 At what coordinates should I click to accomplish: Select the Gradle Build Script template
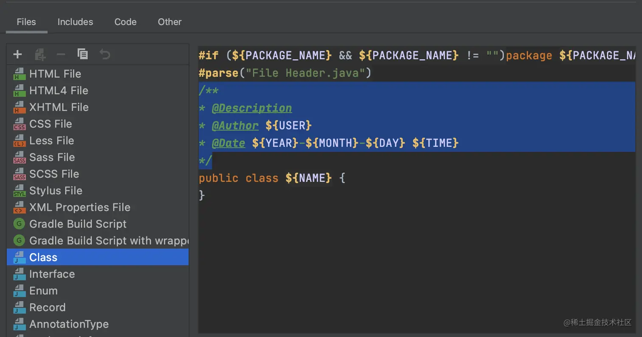98,224
